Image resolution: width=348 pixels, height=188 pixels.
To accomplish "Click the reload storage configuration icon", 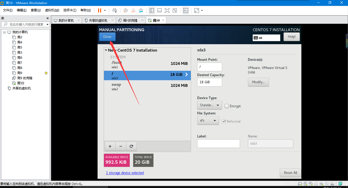I will [131, 146].
